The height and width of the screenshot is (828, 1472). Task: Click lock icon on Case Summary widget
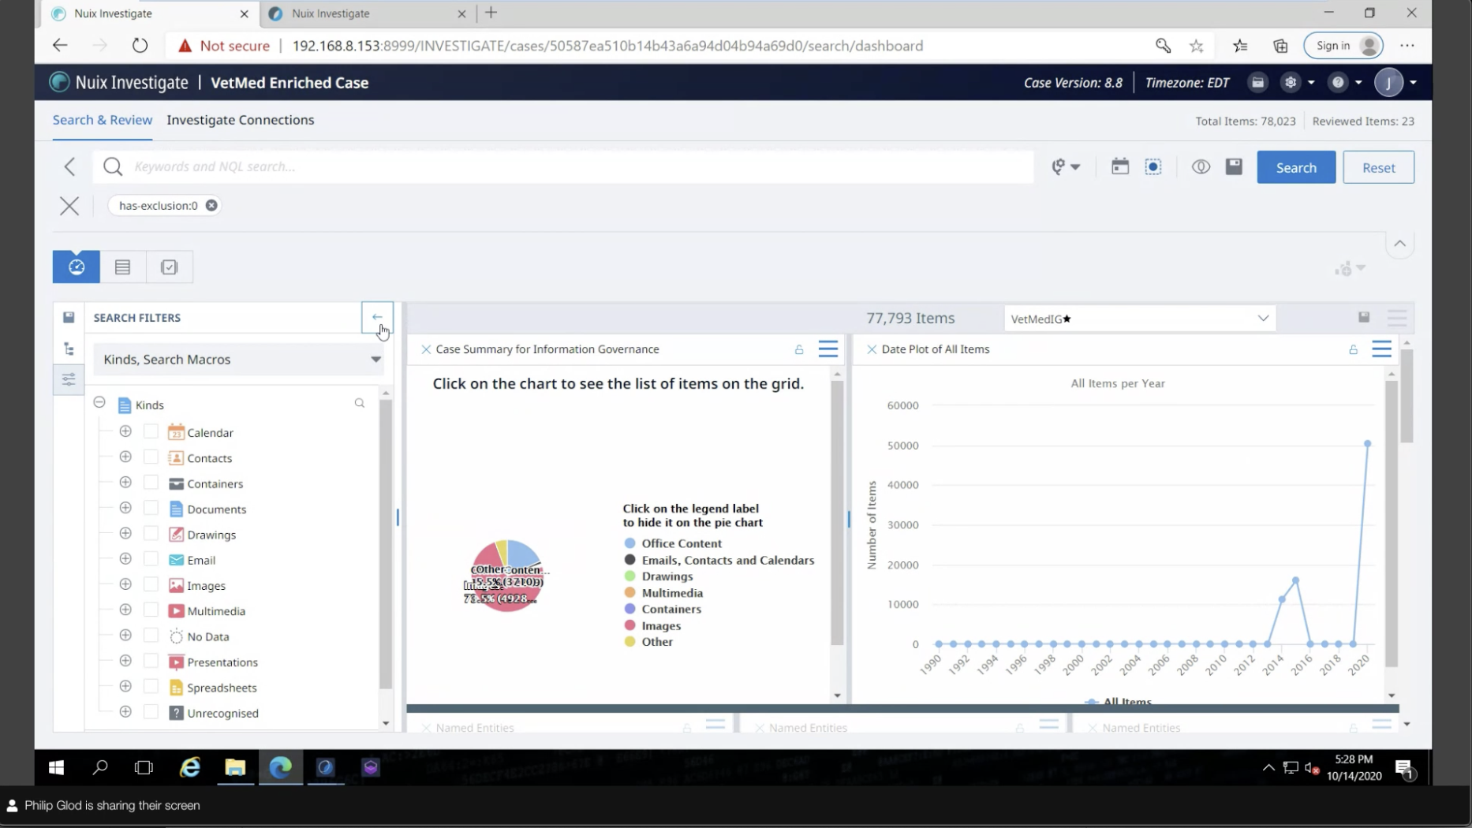click(799, 349)
